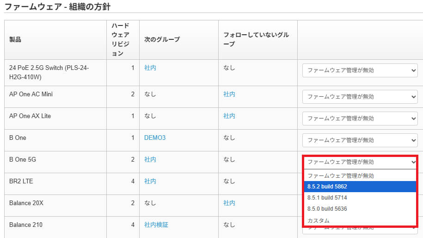Click the 次のグループ column header
The height and width of the screenshot is (238, 423).
179,40
